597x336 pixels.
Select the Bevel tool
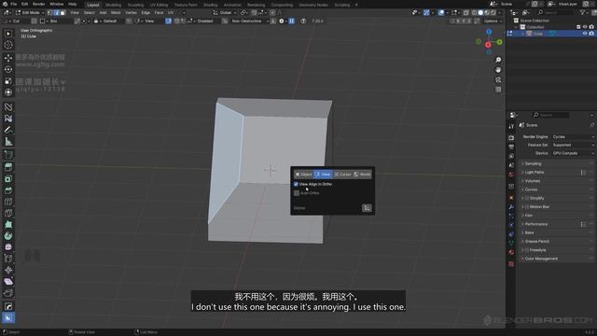click(x=8, y=190)
